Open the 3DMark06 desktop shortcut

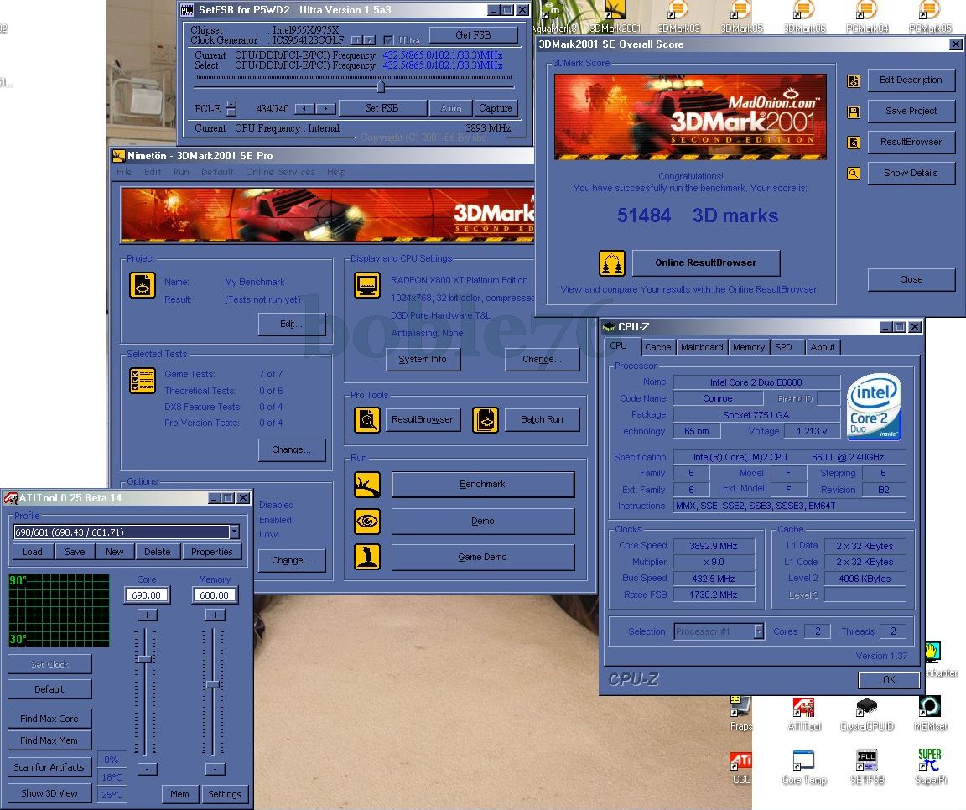click(804, 17)
